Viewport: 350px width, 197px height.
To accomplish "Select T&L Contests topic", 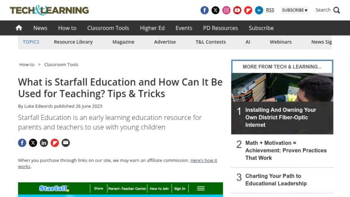I will [x=211, y=42].
